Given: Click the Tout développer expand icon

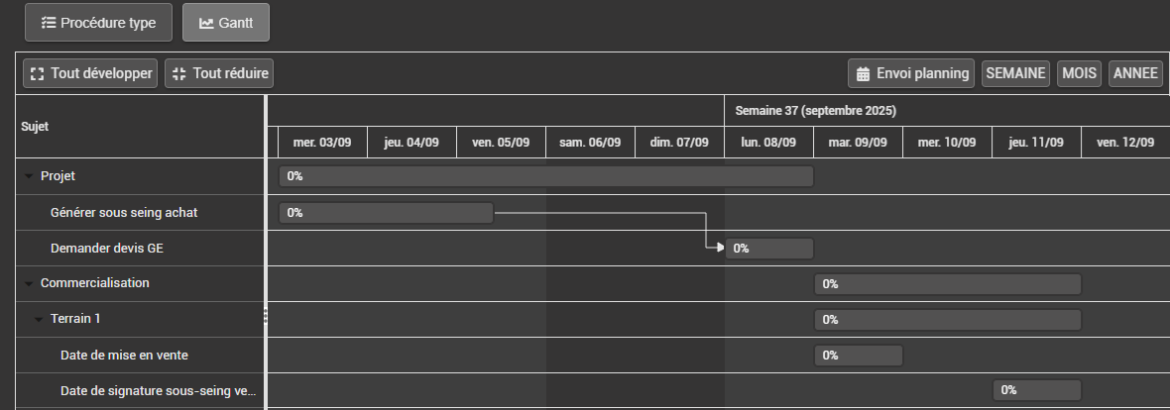Looking at the screenshot, I should [37, 73].
